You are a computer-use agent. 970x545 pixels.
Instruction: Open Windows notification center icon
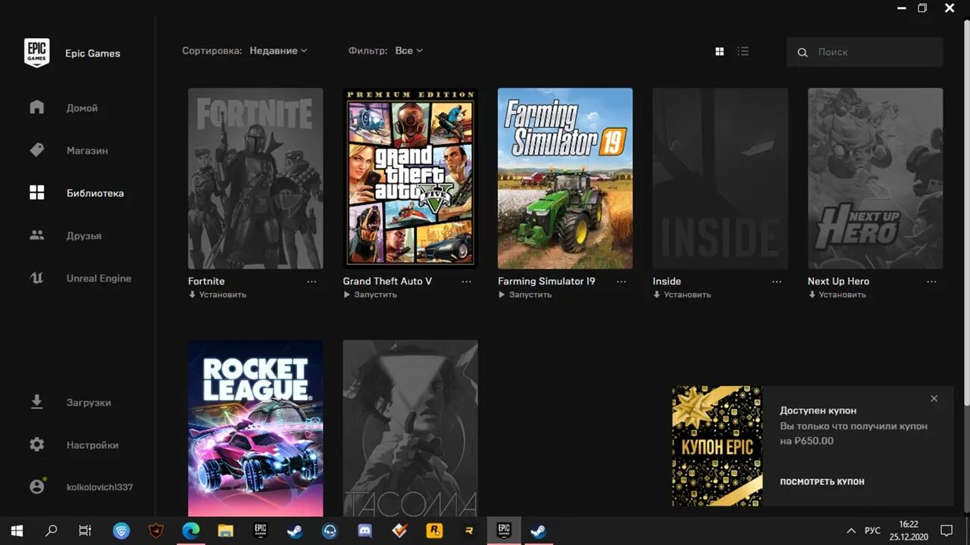(x=946, y=531)
